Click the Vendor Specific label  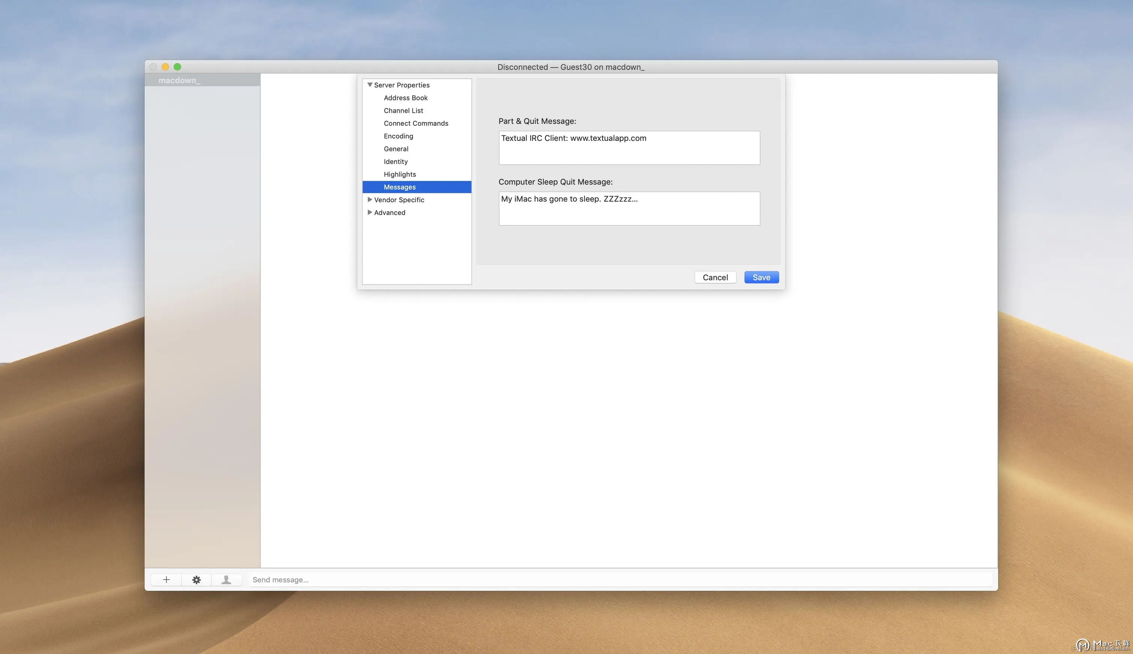(x=399, y=200)
